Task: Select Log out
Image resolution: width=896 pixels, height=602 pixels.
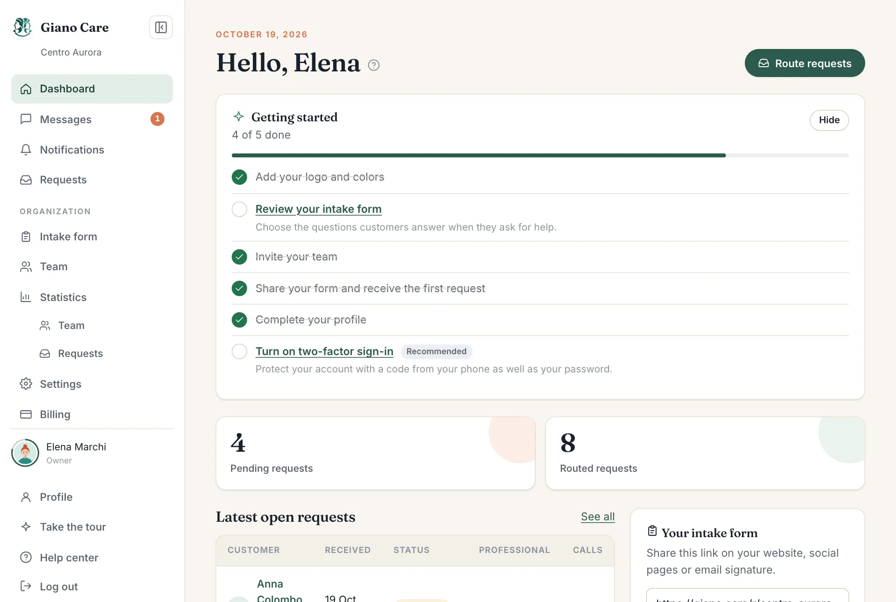Action: tap(92, 586)
